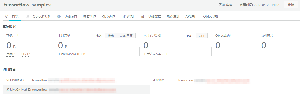Viewport: 300px width, 94px height.
Task: Select the 事件通知 tab
Action: [x=127, y=16]
